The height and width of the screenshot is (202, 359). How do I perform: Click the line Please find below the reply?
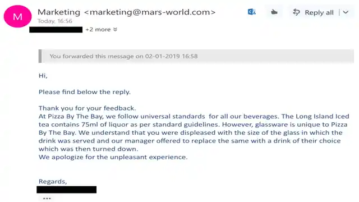(85, 92)
